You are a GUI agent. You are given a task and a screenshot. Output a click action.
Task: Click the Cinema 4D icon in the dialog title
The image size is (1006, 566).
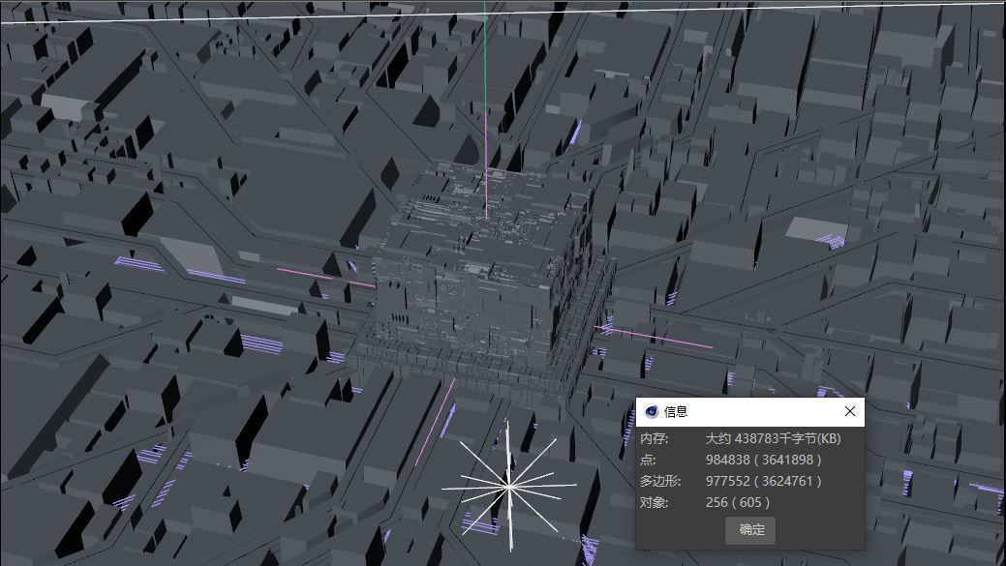652,411
